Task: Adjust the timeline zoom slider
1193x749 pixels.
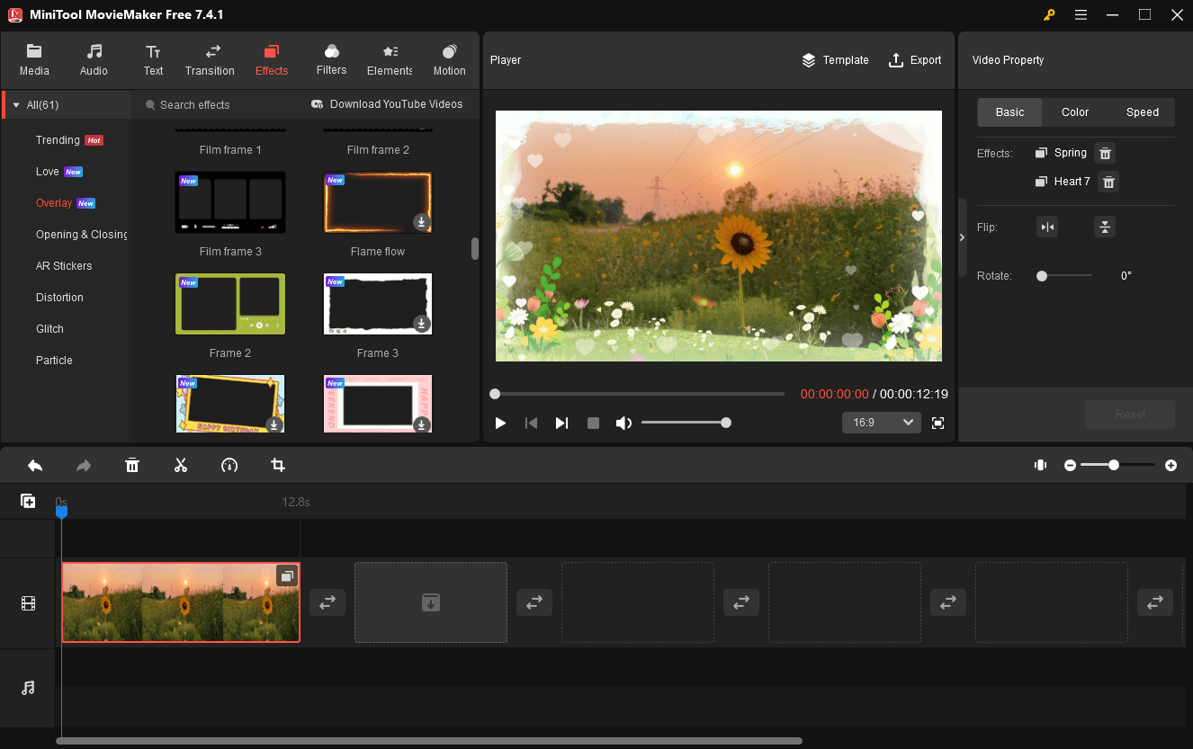Action: [x=1118, y=465]
